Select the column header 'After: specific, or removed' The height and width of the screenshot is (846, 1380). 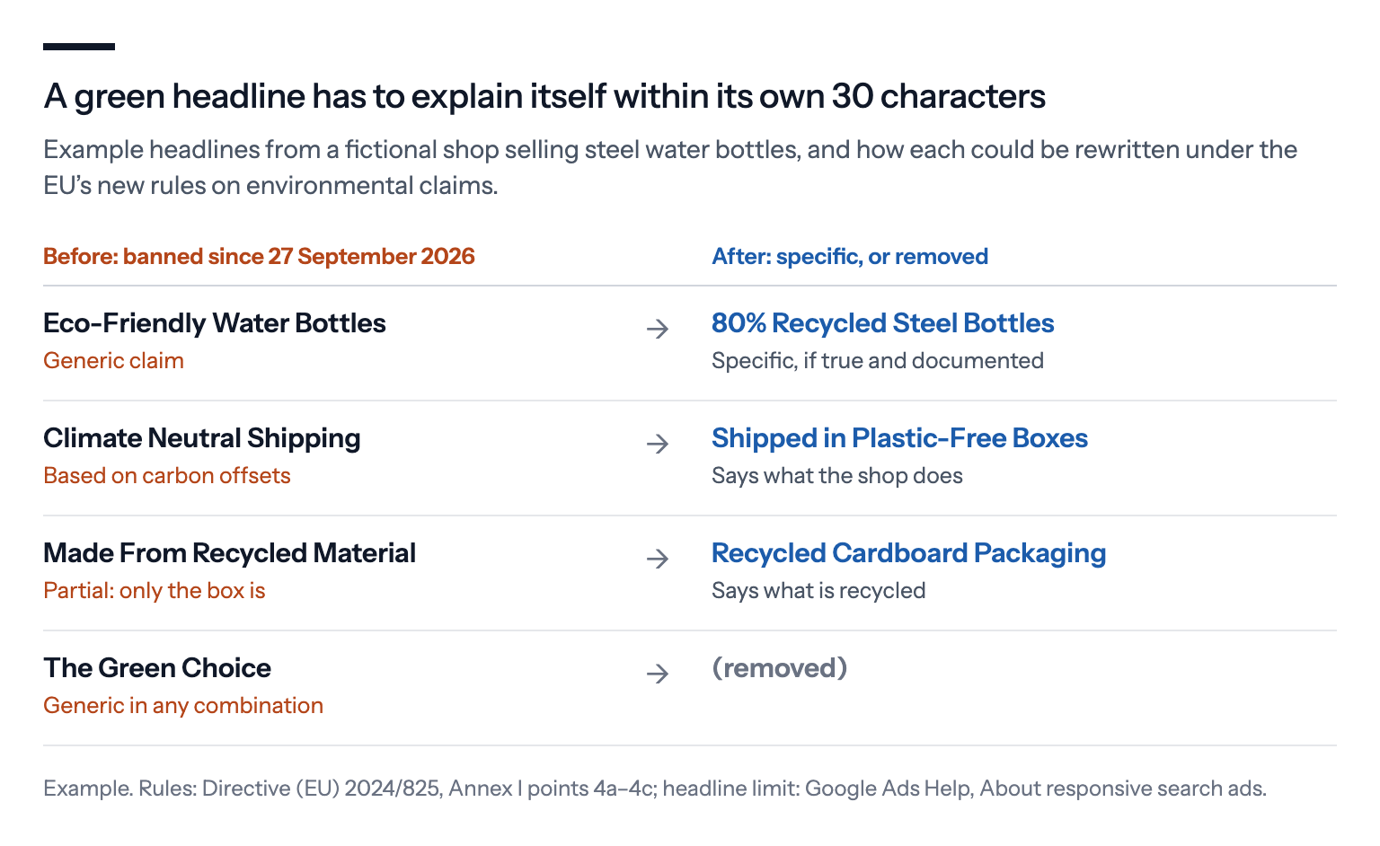click(x=850, y=256)
